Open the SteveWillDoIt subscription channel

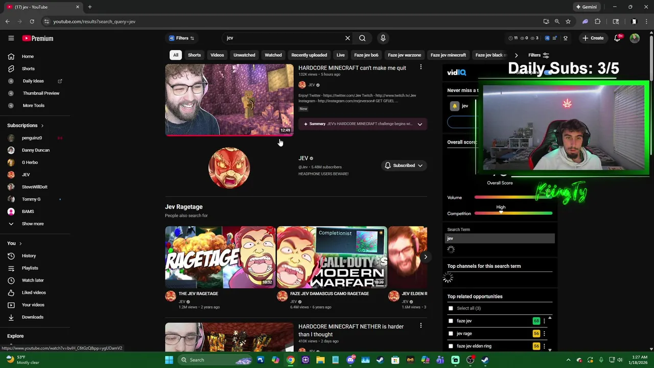point(34,187)
